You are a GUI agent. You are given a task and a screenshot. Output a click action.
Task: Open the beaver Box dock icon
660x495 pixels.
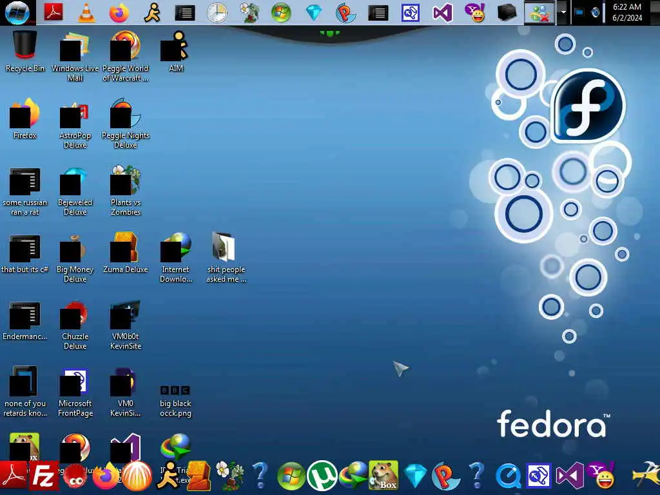[x=383, y=476]
